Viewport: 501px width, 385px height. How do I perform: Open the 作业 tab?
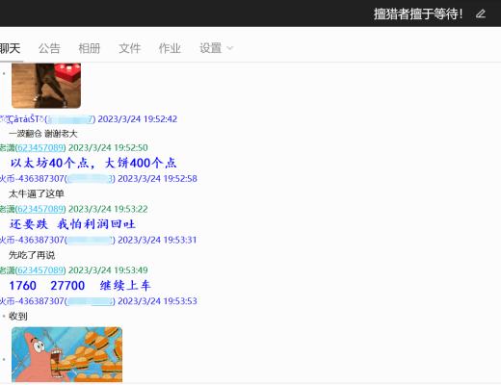[x=170, y=48]
